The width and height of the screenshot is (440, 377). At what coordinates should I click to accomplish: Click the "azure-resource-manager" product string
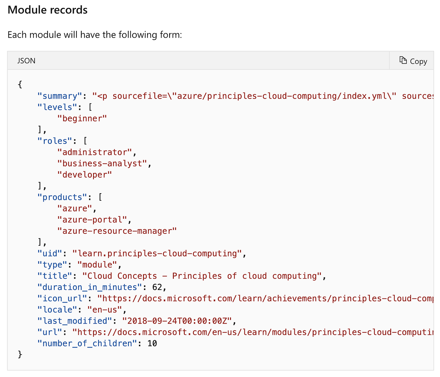coord(117,231)
